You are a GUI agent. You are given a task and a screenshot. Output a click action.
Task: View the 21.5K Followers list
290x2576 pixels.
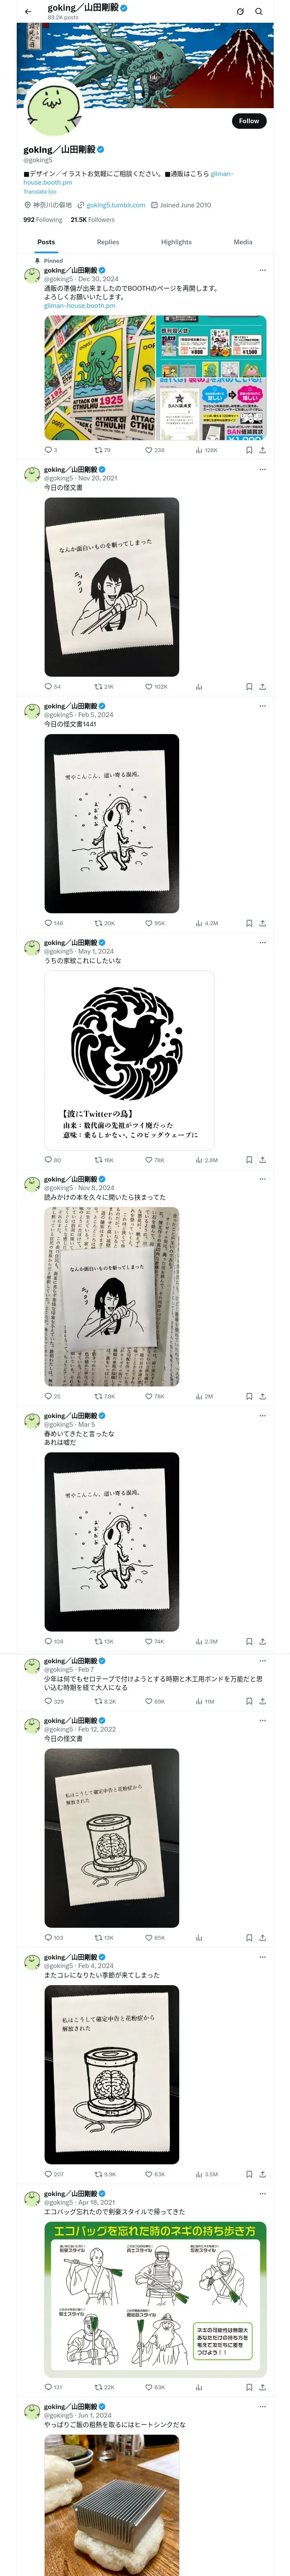(x=93, y=220)
